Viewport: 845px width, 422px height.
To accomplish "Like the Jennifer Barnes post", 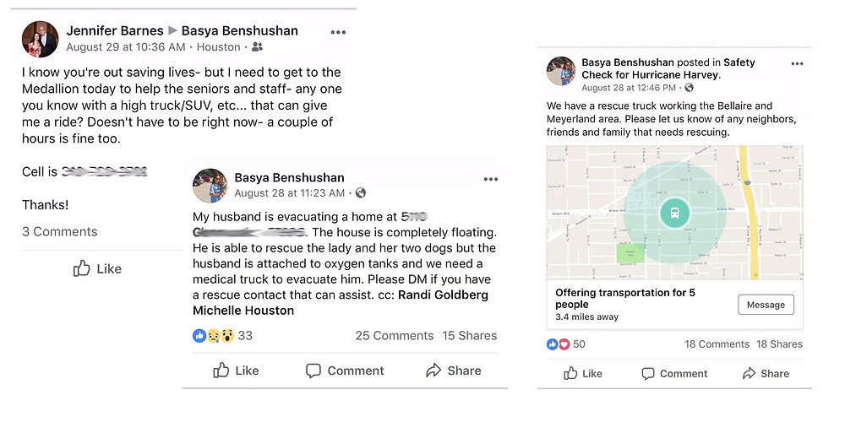I will pos(97,268).
